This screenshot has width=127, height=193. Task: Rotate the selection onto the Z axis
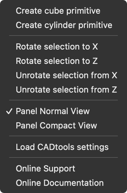(63, 61)
